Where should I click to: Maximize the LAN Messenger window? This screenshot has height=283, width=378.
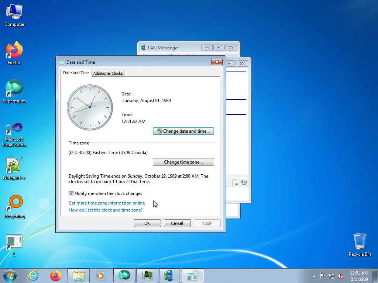pyautogui.click(x=219, y=48)
